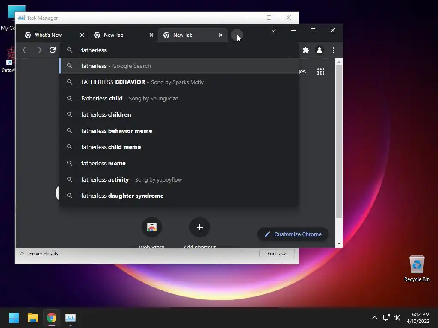Click End task in Task Manager
The width and height of the screenshot is (438, 328).
coord(277,254)
